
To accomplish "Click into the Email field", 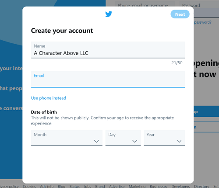I will [108, 80].
